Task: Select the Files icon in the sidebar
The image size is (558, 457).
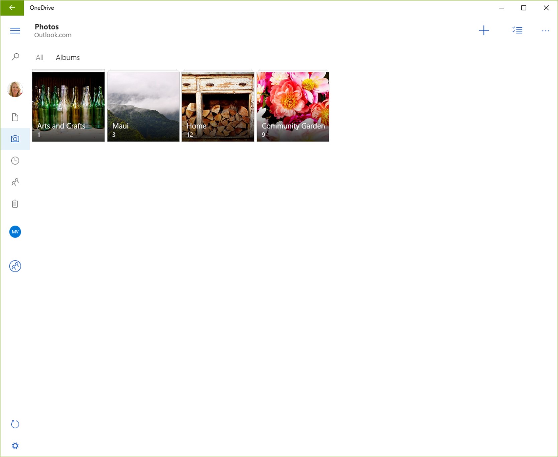Action: pos(15,117)
